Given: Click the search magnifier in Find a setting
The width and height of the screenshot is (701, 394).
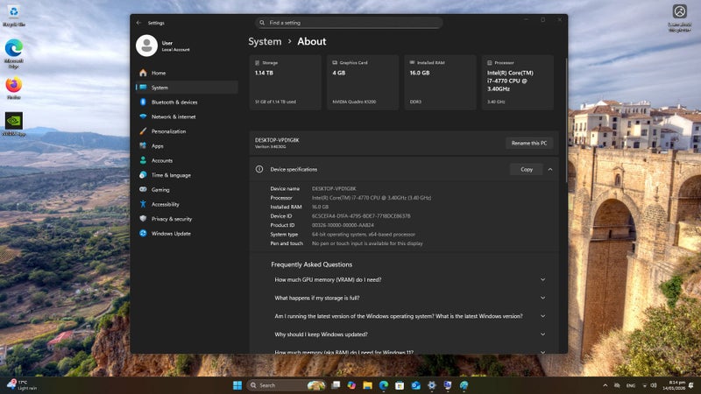Looking at the screenshot, I should [x=262, y=23].
